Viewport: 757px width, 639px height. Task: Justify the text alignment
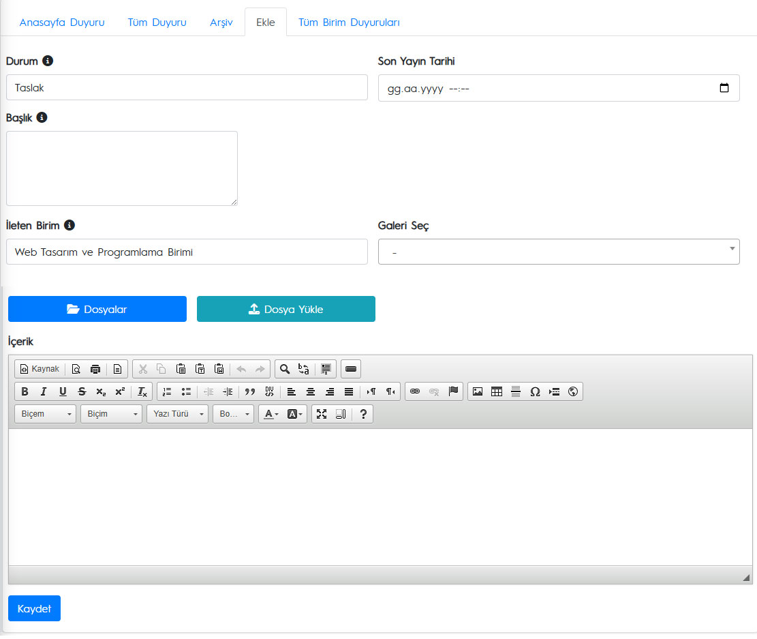point(349,391)
